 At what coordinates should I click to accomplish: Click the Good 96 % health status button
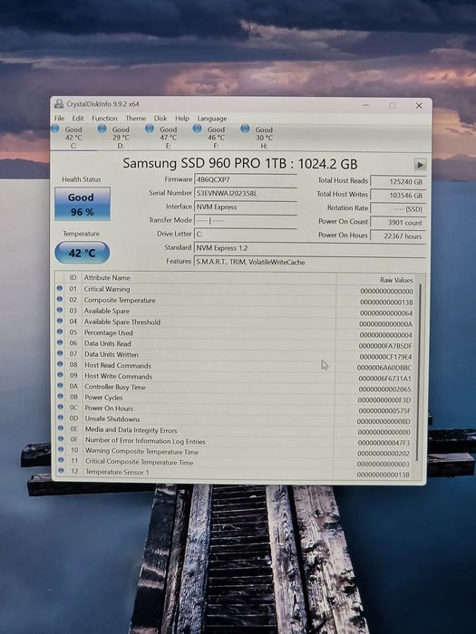83,204
